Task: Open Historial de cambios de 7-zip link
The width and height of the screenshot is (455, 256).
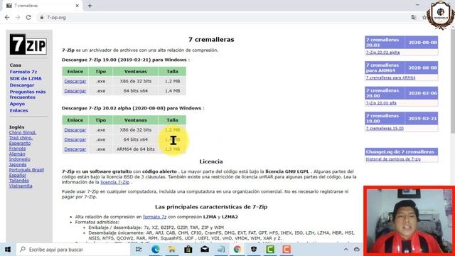Action: click(393, 159)
